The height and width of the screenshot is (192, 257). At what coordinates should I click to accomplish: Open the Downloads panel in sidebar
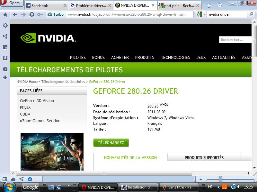click(x=5, y=58)
